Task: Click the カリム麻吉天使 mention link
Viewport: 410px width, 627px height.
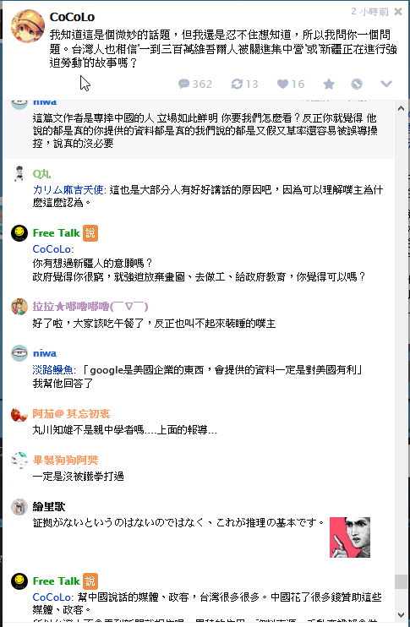Action: click(68, 189)
